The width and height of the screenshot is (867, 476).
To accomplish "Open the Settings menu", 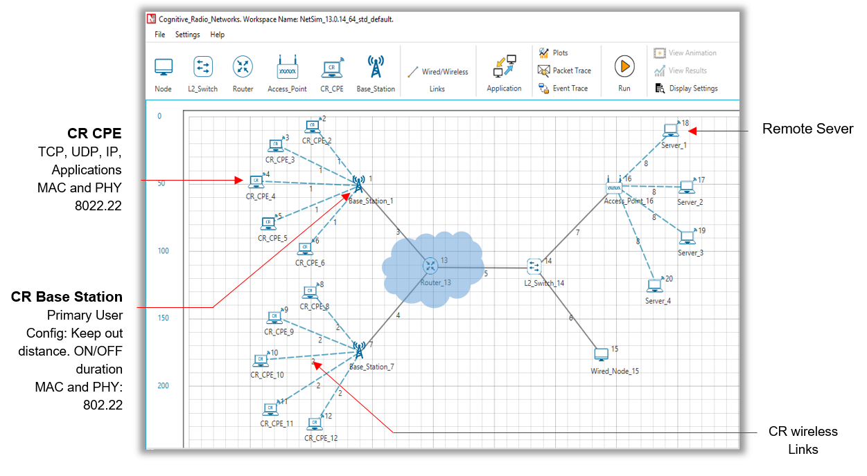I will coord(187,35).
